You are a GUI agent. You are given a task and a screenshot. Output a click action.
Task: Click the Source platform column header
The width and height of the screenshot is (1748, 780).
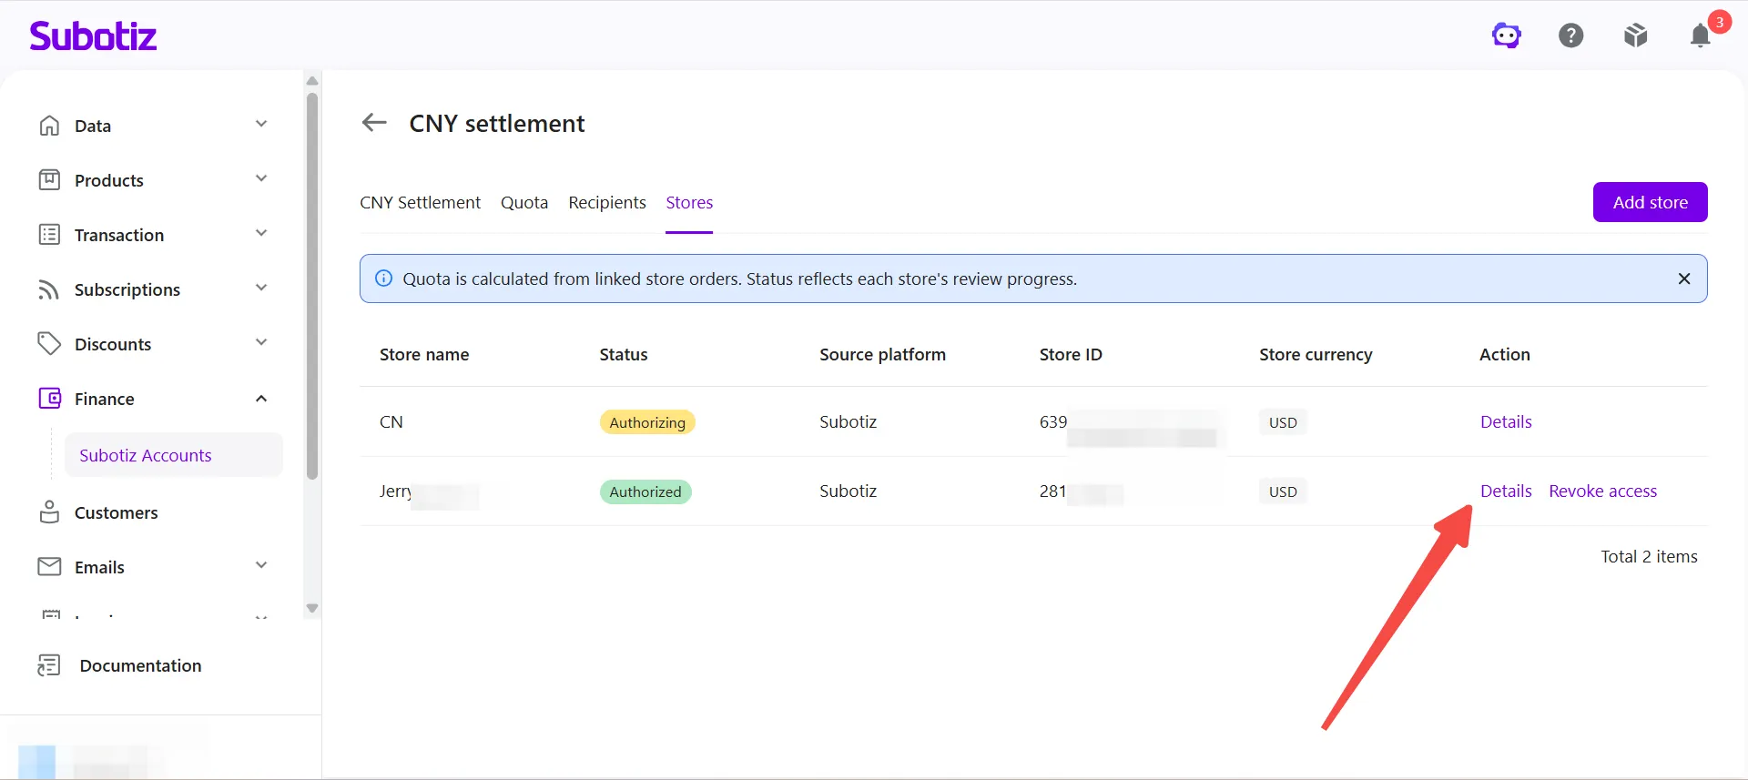click(x=882, y=354)
